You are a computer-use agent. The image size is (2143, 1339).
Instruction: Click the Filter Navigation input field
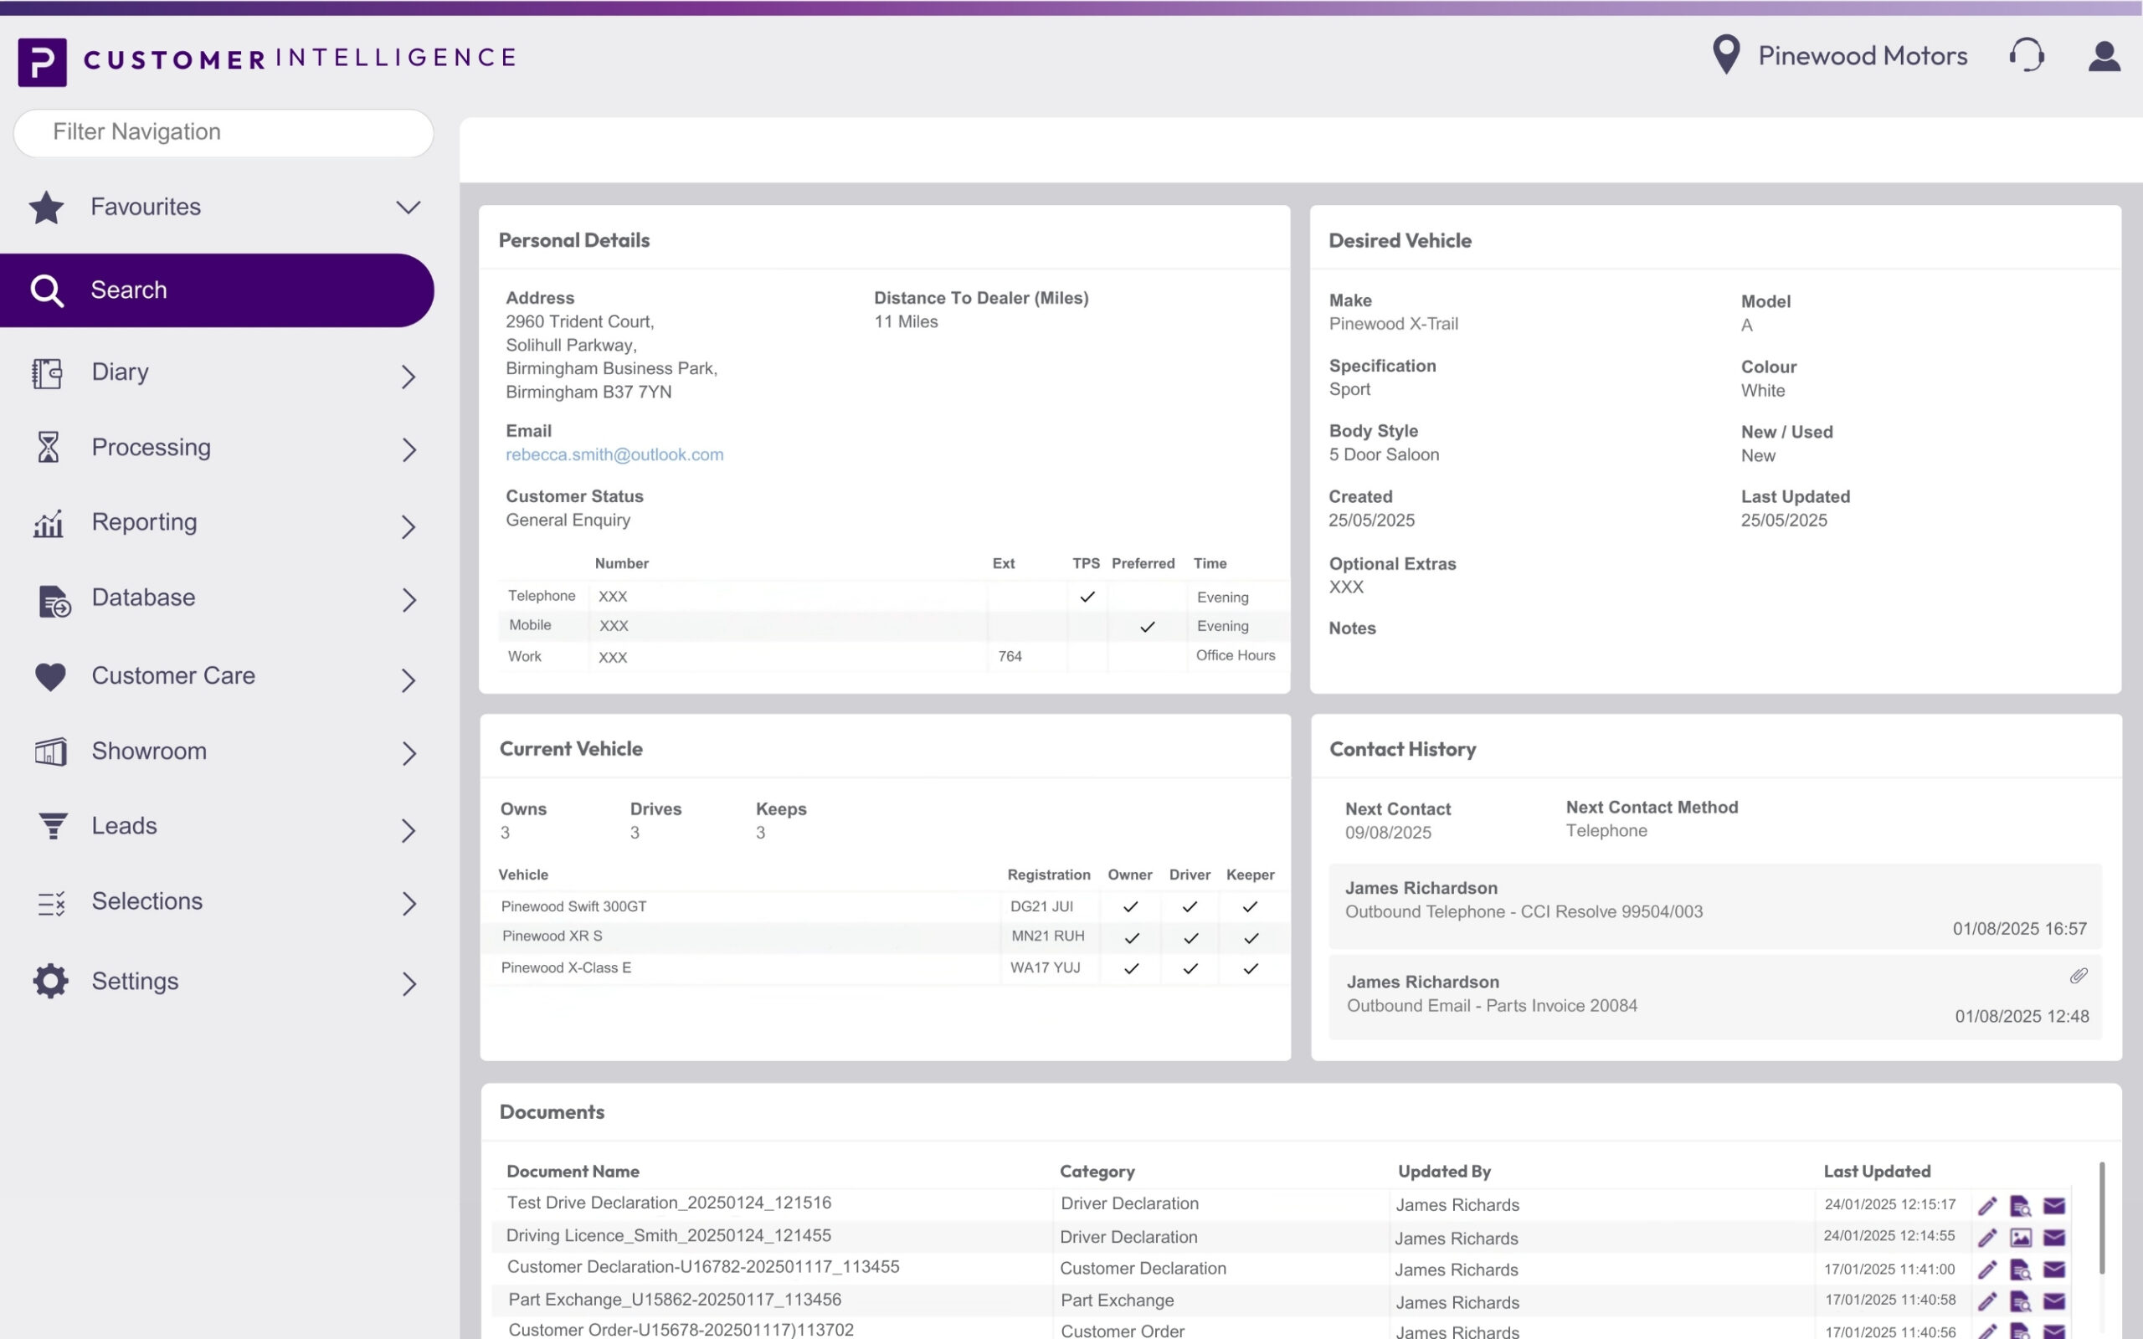(x=224, y=133)
